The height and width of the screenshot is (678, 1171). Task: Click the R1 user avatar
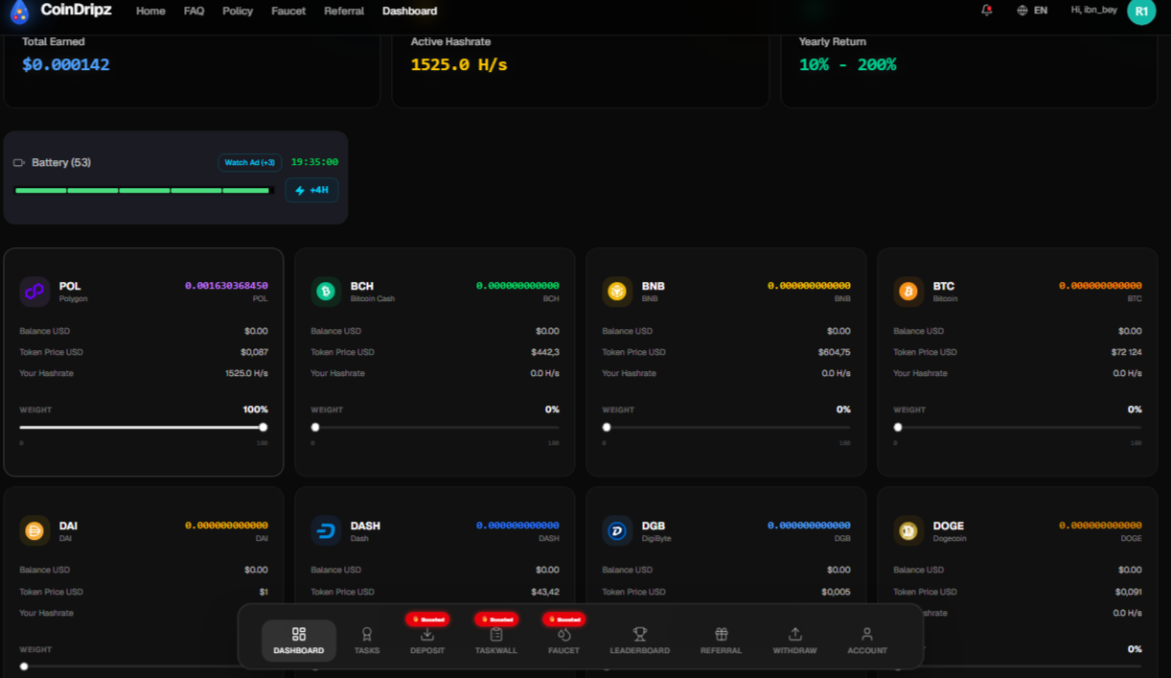click(1141, 11)
